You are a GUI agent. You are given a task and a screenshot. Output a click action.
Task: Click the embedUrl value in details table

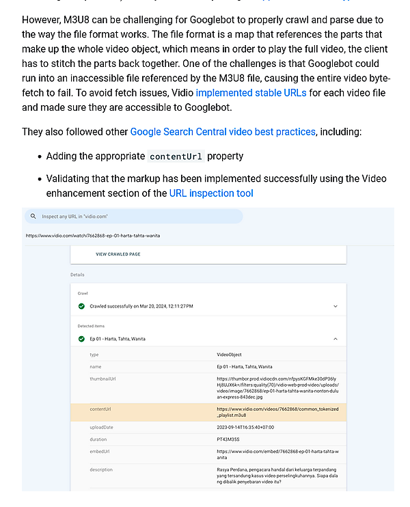[277, 454]
